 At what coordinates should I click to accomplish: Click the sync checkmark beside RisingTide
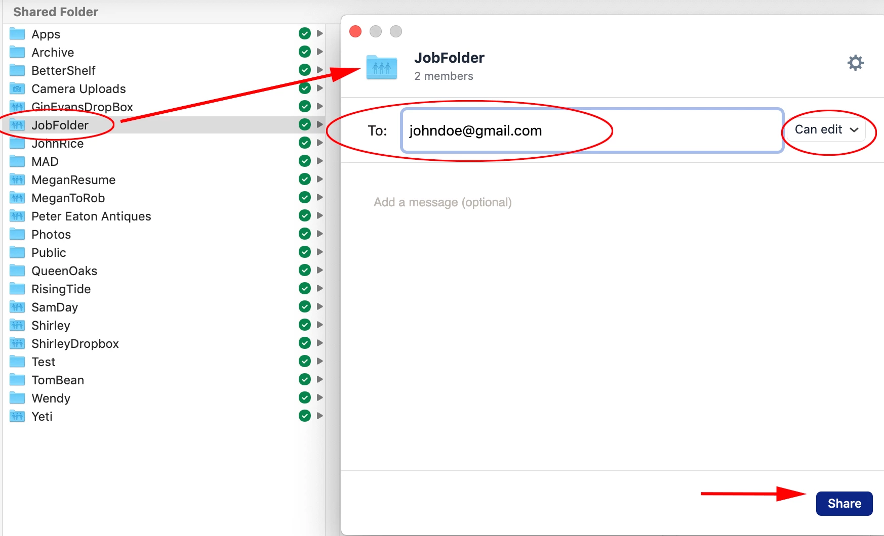[305, 288]
